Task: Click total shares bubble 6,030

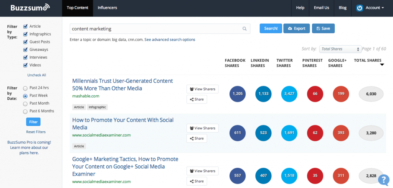Action: [371, 94]
